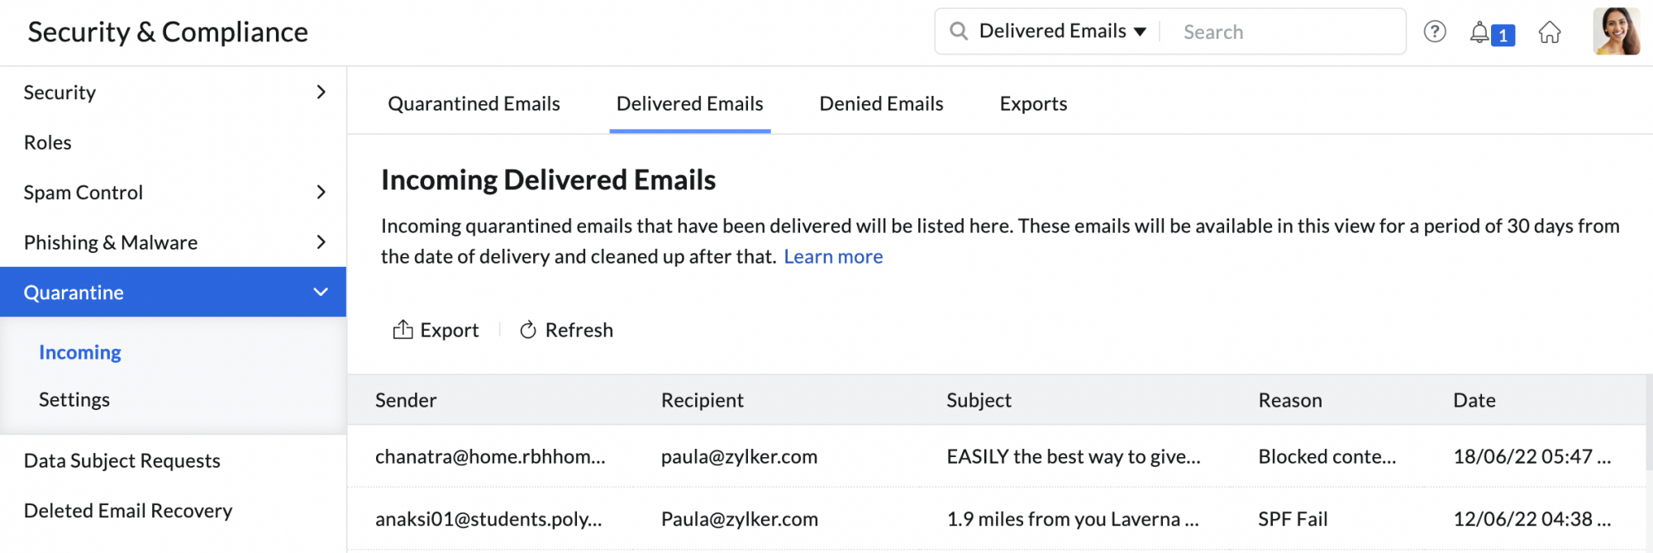This screenshot has height=553, width=1653.
Task: Click the search magnifier icon
Action: [959, 31]
